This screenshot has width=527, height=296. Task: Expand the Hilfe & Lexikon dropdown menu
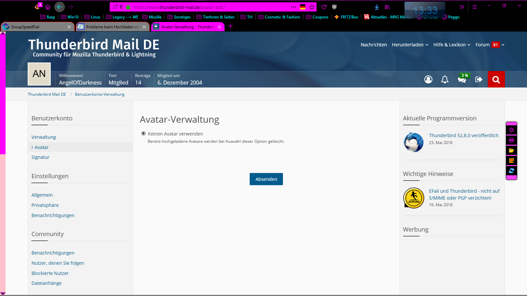tap(452, 45)
